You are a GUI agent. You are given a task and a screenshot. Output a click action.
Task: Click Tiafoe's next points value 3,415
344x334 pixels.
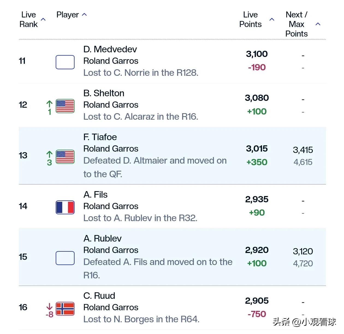(x=303, y=150)
